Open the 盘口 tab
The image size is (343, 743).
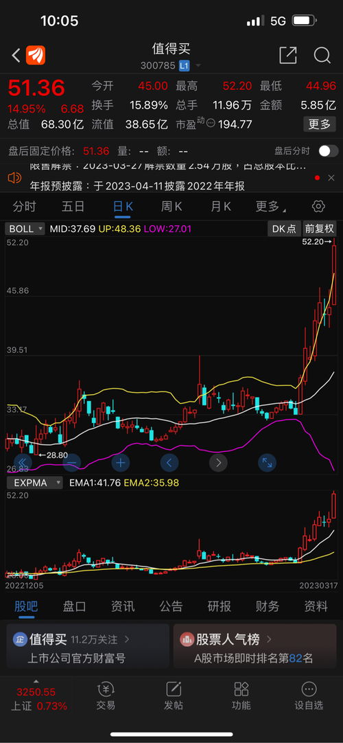tap(74, 606)
